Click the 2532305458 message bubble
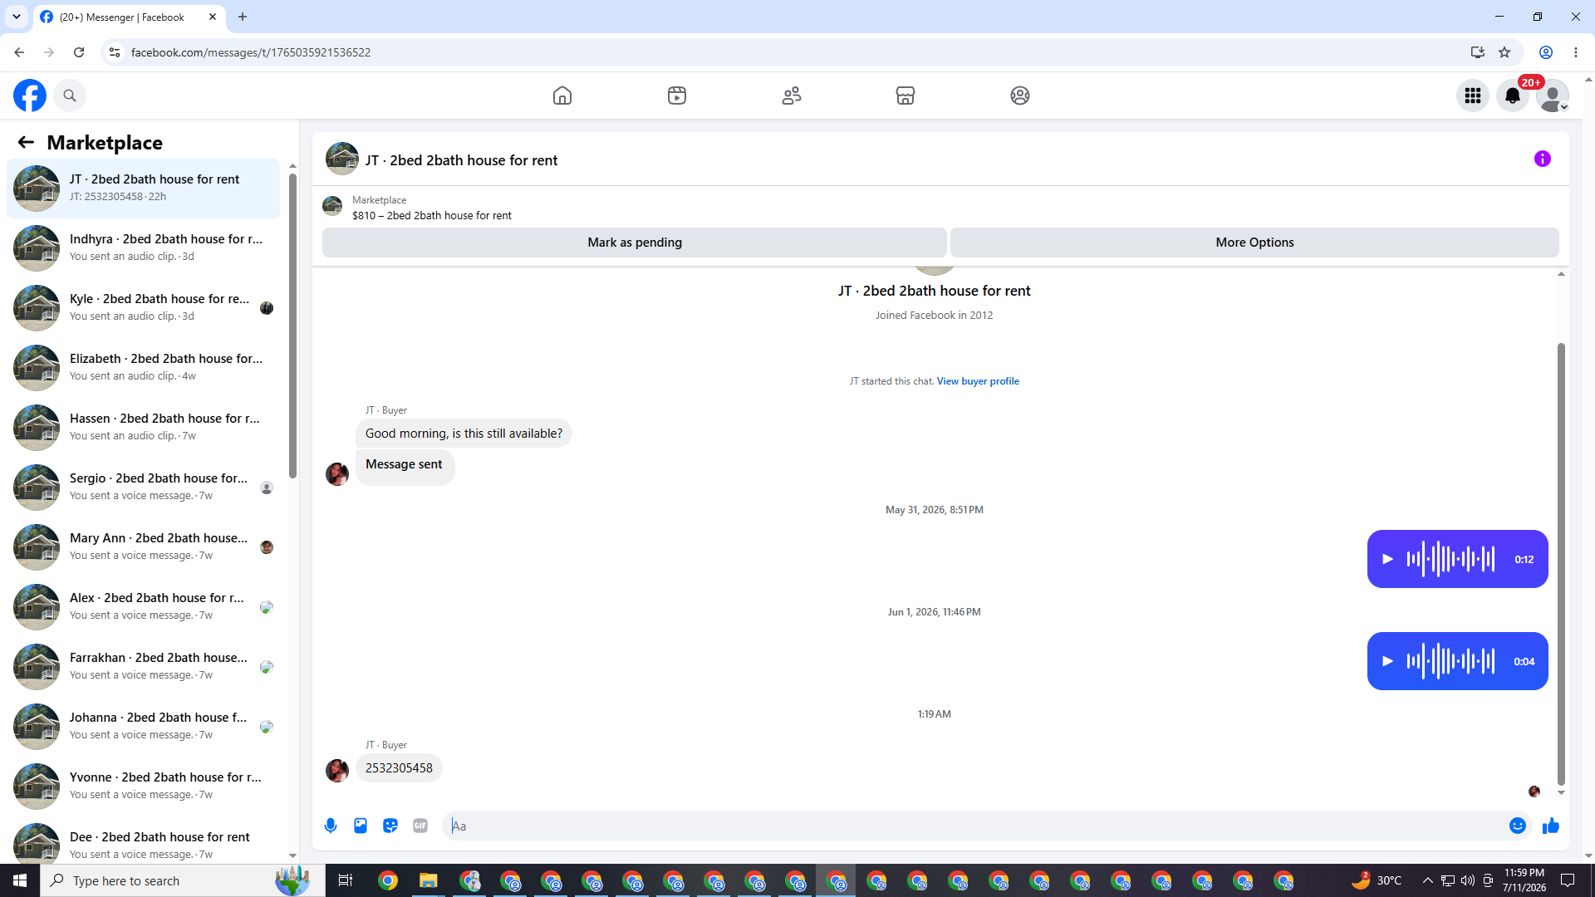Image resolution: width=1595 pixels, height=897 pixels. click(x=399, y=768)
